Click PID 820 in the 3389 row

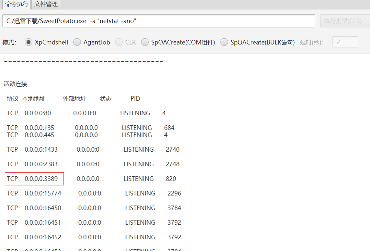(171, 179)
